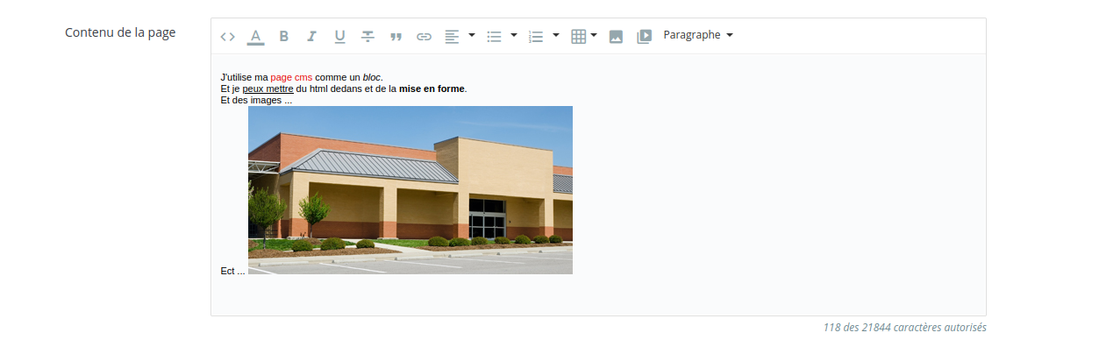
Task: Open the insert table dropdown
Action: [583, 36]
